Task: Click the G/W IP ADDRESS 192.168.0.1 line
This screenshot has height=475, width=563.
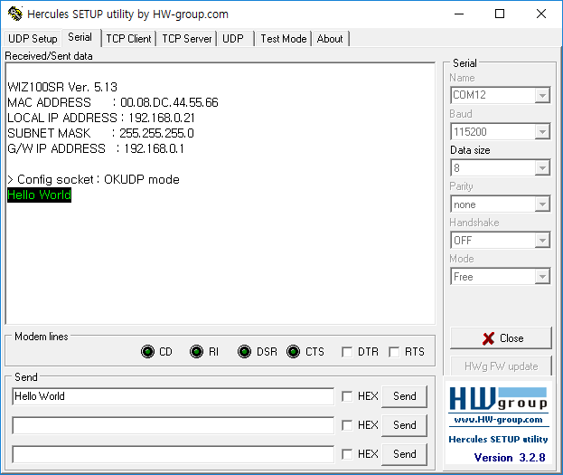Action: [x=96, y=148]
